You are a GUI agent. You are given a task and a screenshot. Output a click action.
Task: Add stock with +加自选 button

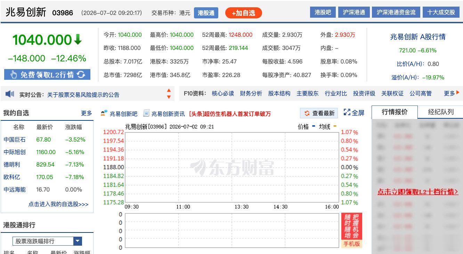pos(244,13)
